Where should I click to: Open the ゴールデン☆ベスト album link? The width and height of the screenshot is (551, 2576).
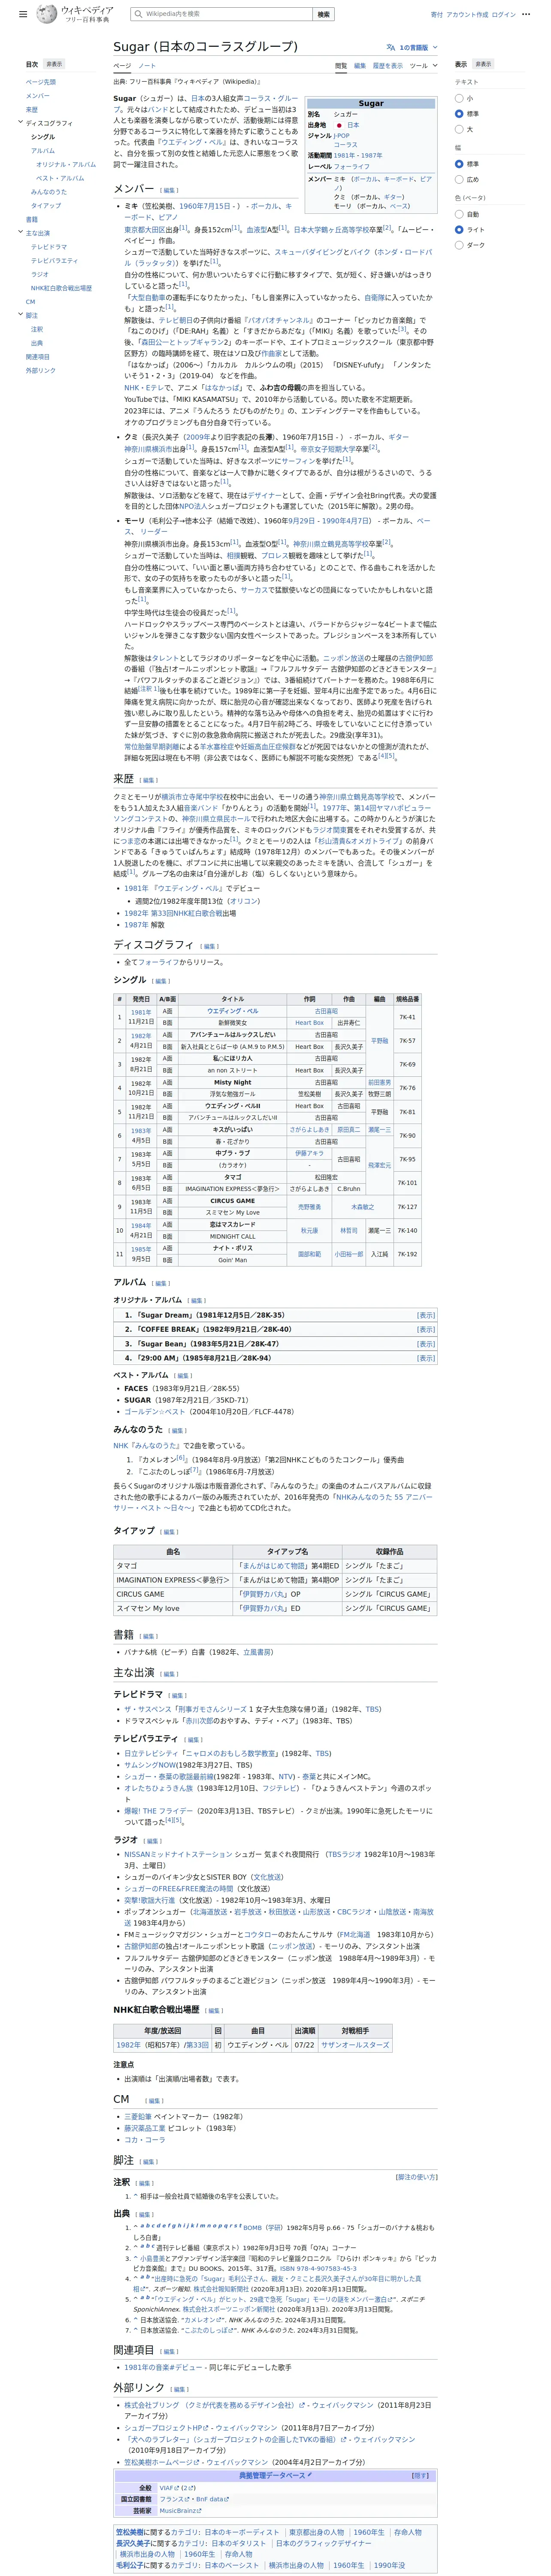pyautogui.click(x=154, y=1412)
